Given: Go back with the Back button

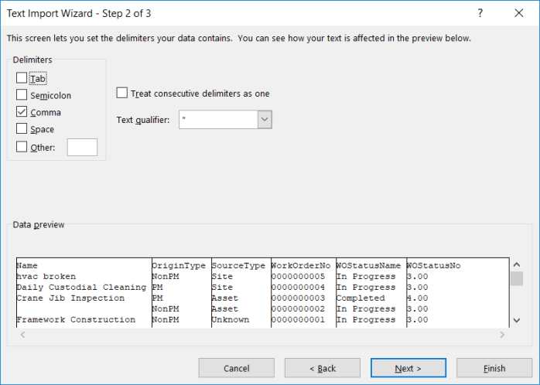Looking at the screenshot, I should [323, 368].
